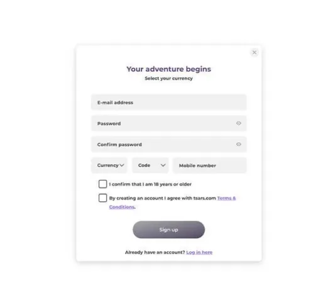Screen dimensions: 335x307
Task: Expand the Code country dropdown
Action: [x=150, y=165]
